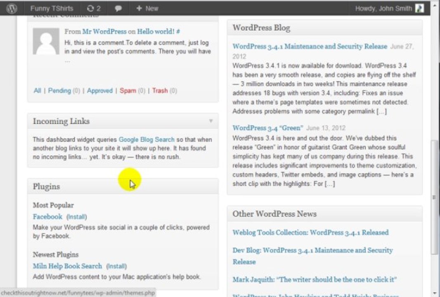The height and width of the screenshot is (297, 440).
Task: Collapse the Incoming Links widget arrow
Action: coord(211,121)
